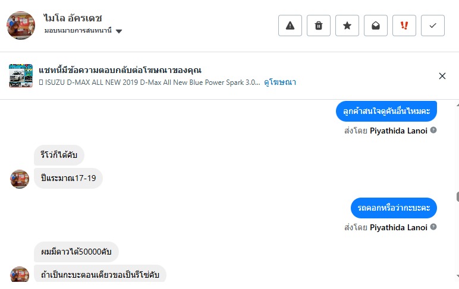Open ไมโล อัครเดช profile picture in header
459x289 pixels.
21,25
